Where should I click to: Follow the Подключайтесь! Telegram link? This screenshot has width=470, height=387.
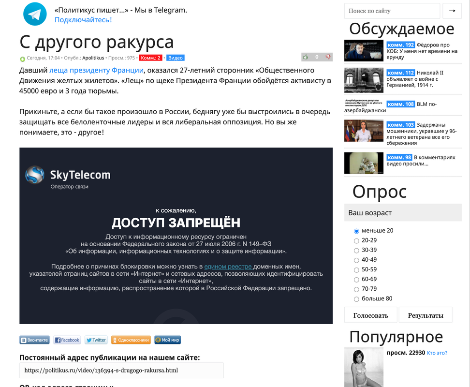coord(83,20)
